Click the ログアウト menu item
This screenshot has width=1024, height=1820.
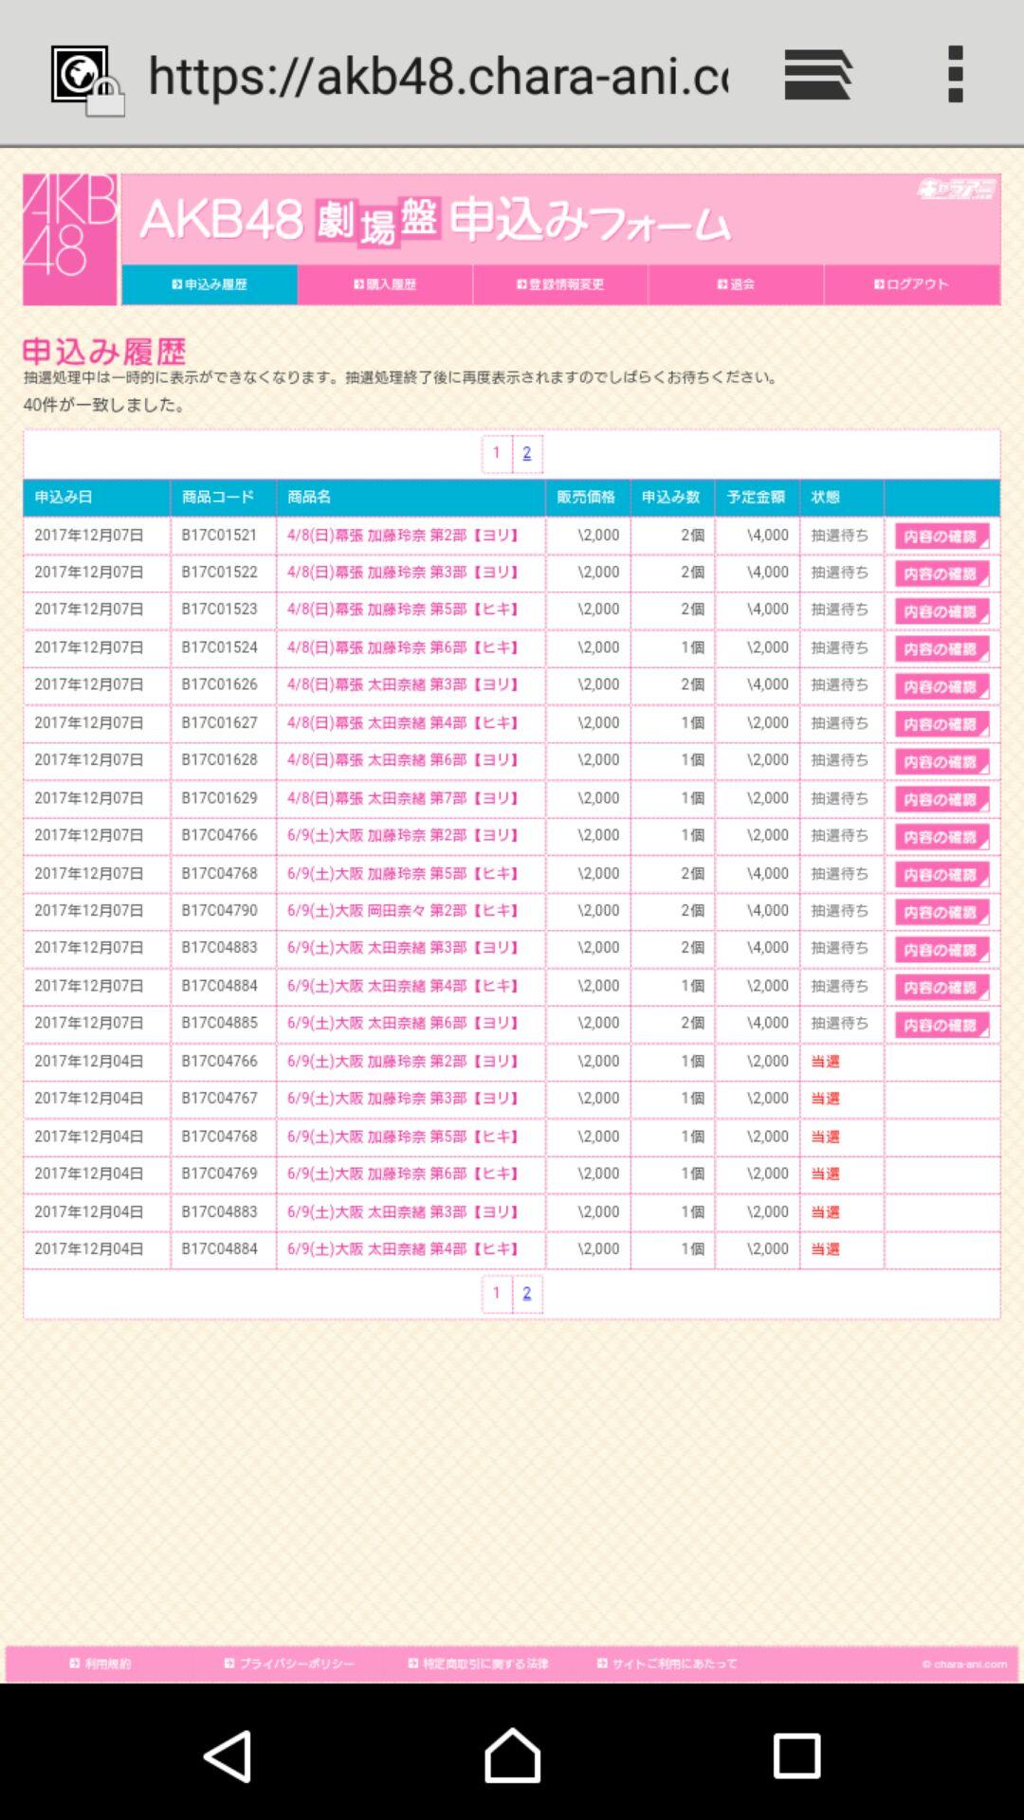pos(911,284)
